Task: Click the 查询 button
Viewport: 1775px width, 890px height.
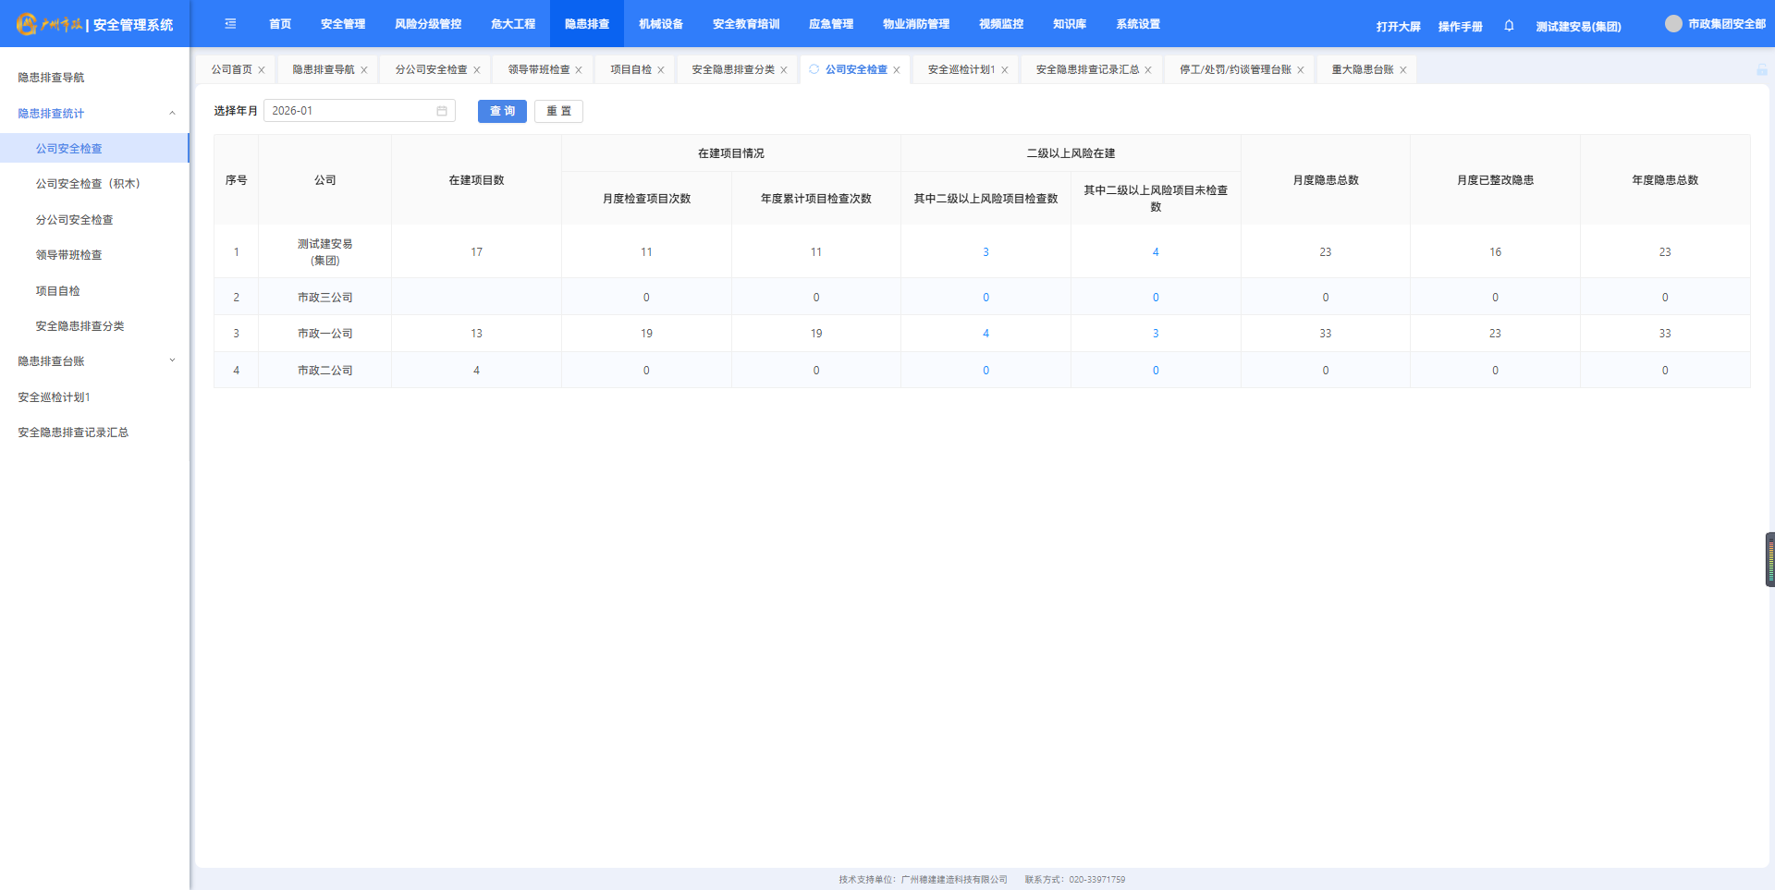Action: (502, 111)
